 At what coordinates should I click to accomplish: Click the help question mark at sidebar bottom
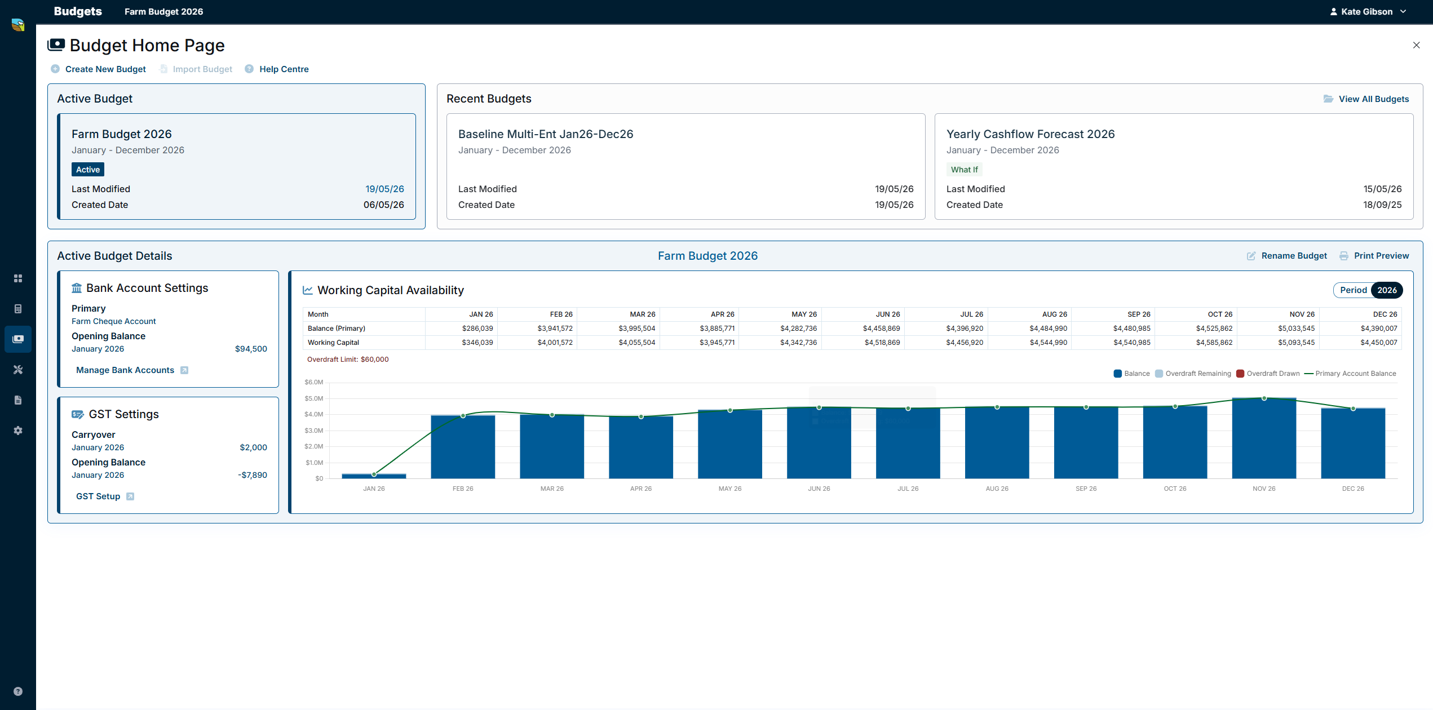[18, 691]
